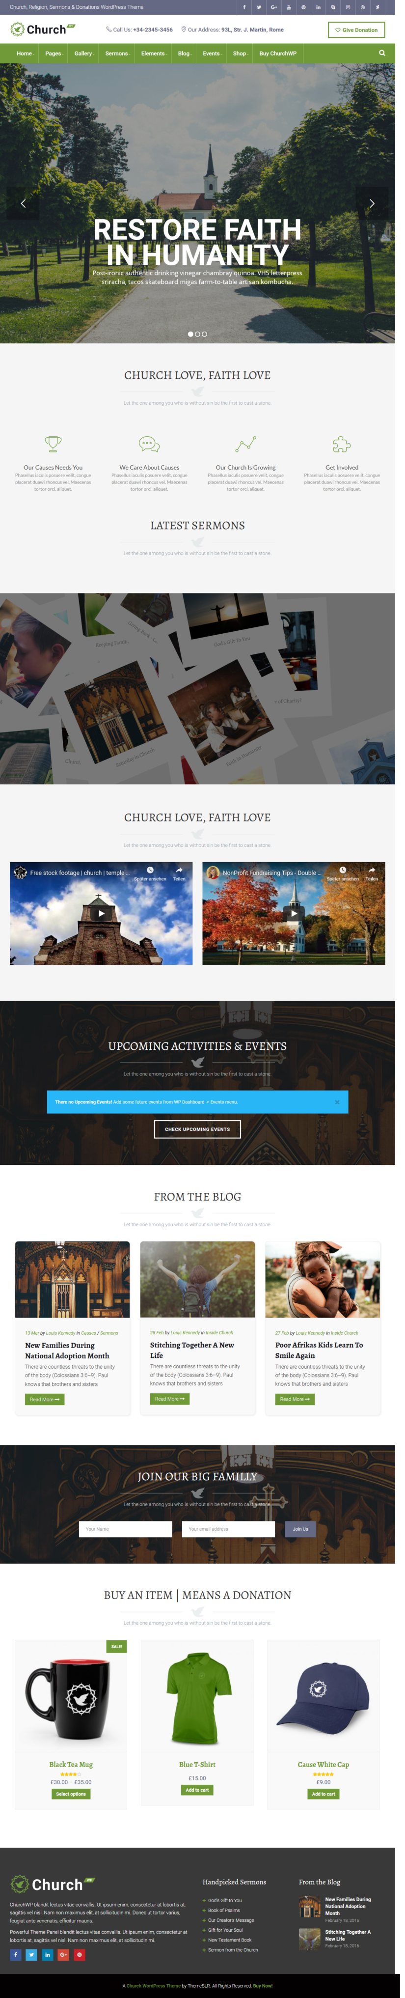
Task: Open the Gallery menu item
Action: [83, 54]
